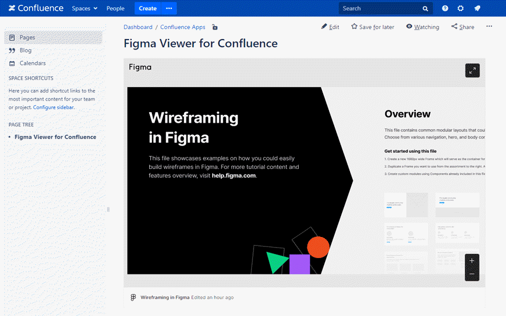Click the Wireframing in Figma heading
This screenshot has width=506, height=316.
[x=193, y=127]
